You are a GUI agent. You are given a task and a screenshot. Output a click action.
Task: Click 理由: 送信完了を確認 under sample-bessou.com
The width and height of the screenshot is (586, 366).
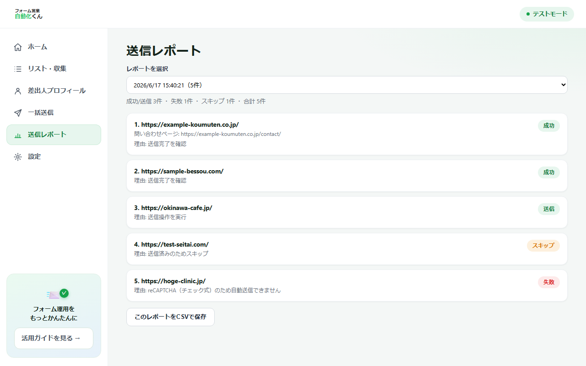[160, 180]
